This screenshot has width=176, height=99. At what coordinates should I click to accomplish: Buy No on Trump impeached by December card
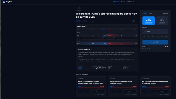point(130,91)
